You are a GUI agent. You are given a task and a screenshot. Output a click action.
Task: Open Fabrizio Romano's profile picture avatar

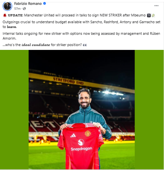[7, 6]
